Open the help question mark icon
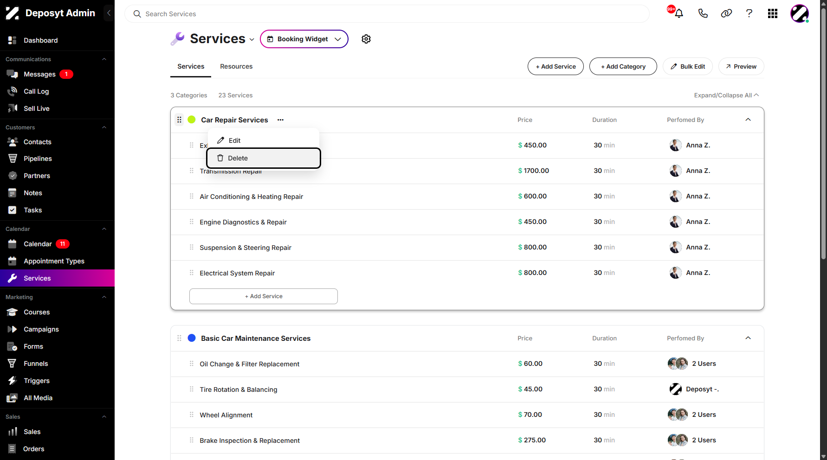The width and height of the screenshot is (827, 460). pyautogui.click(x=749, y=13)
